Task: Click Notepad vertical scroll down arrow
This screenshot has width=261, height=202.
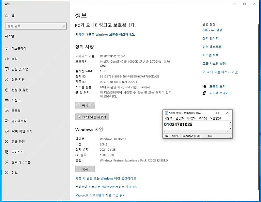Action: tap(231, 128)
